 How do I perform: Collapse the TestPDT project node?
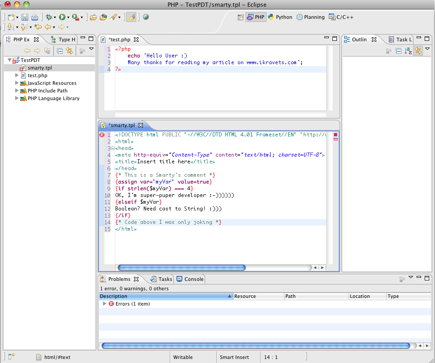(9, 60)
